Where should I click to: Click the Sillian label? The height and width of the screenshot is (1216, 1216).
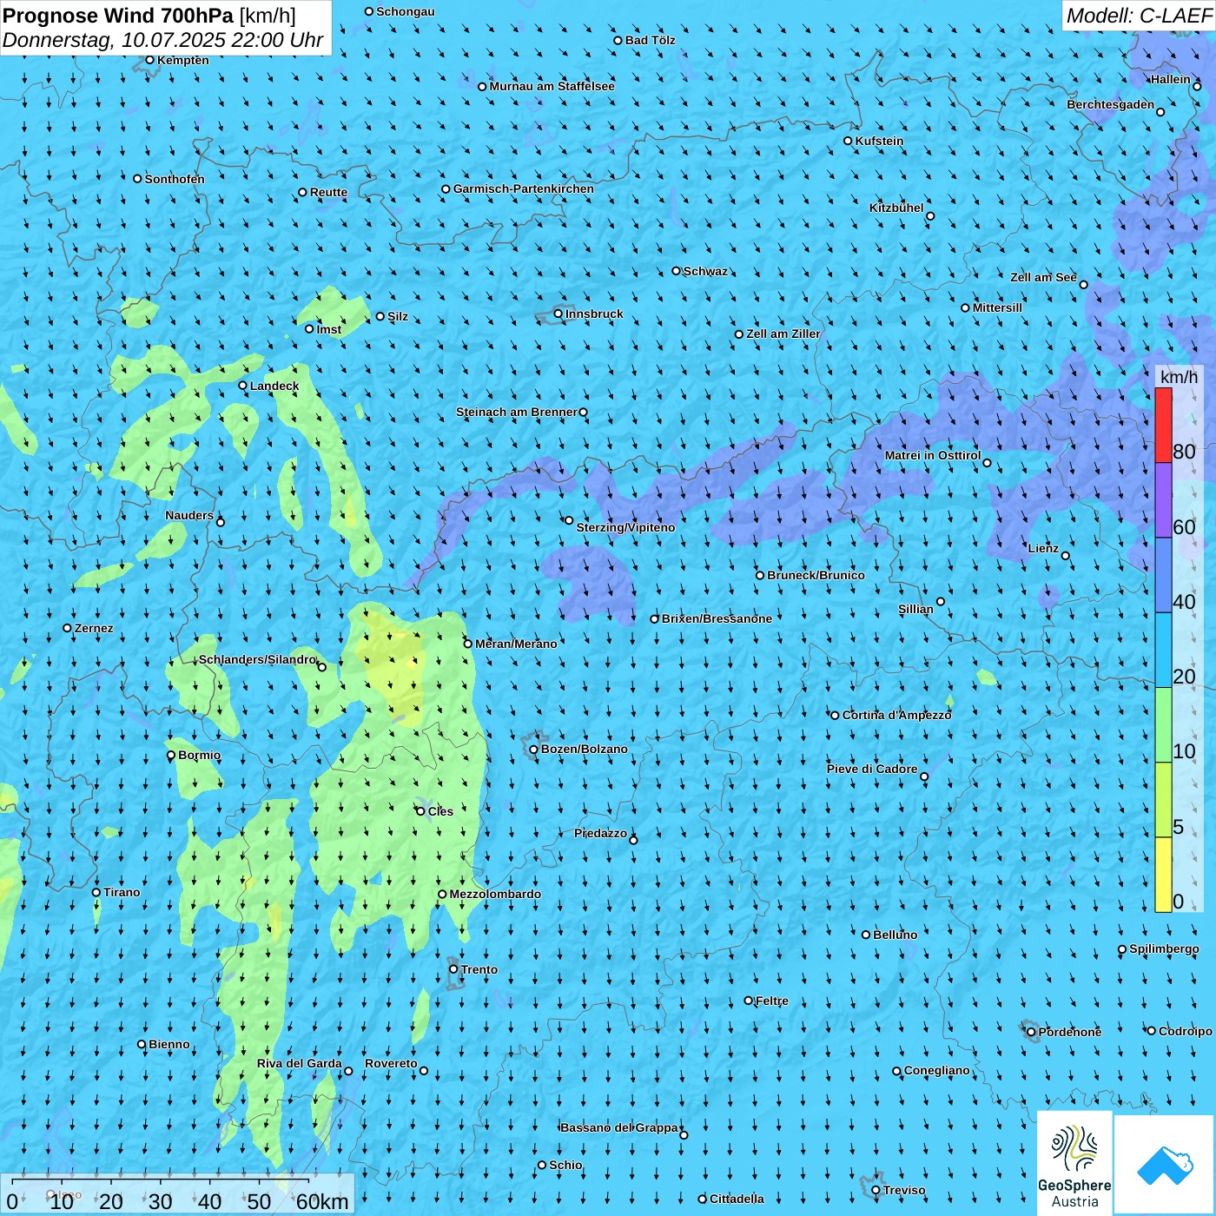click(x=915, y=609)
